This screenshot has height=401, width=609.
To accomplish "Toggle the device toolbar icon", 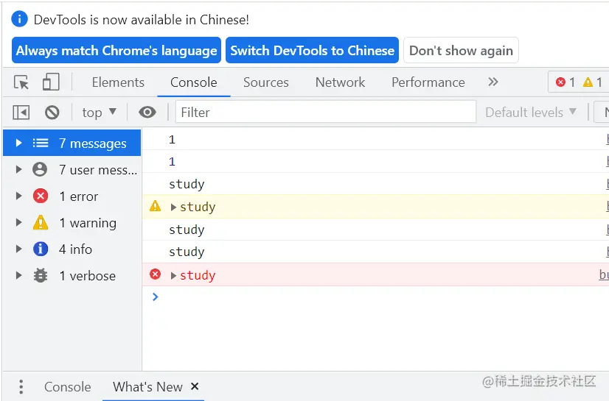I will [51, 82].
